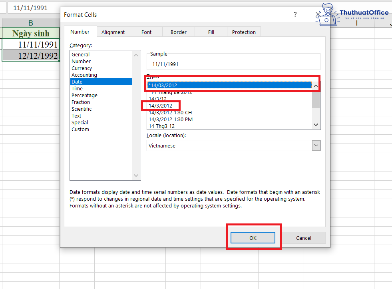Click the Cancel button
This screenshot has width=392, height=289.
(x=304, y=237)
